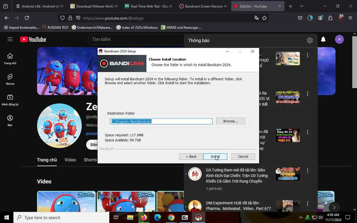Viewport: 357px width, 223px height.
Task: Open the list all tabs dropdown
Action: (301, 6)
